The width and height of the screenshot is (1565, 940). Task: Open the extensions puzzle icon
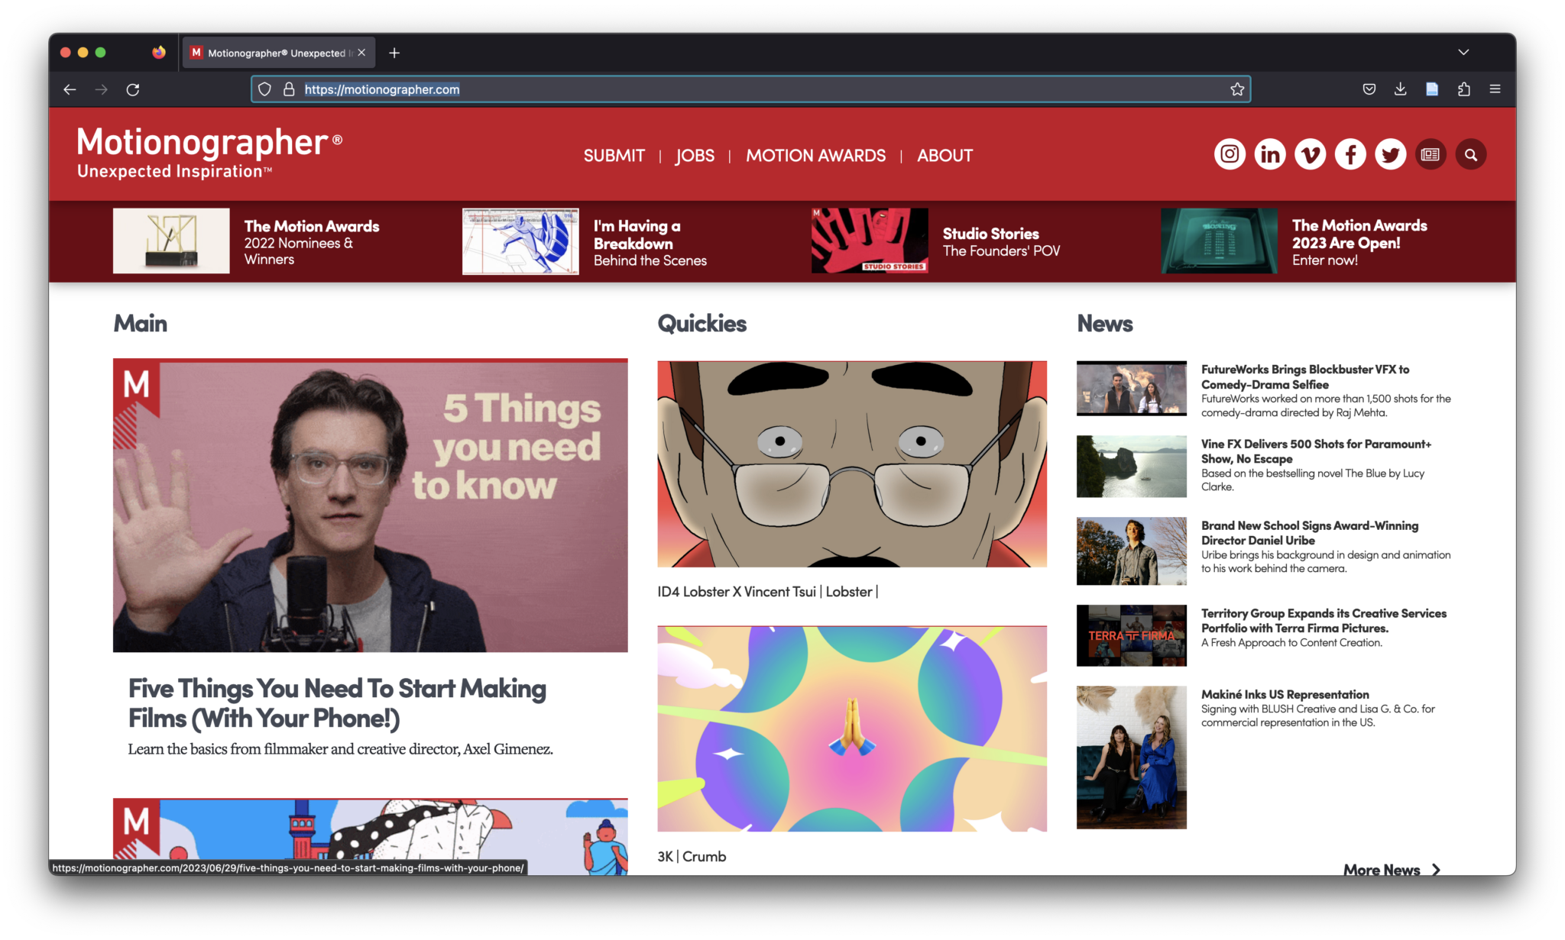(x=1463, y=89)
